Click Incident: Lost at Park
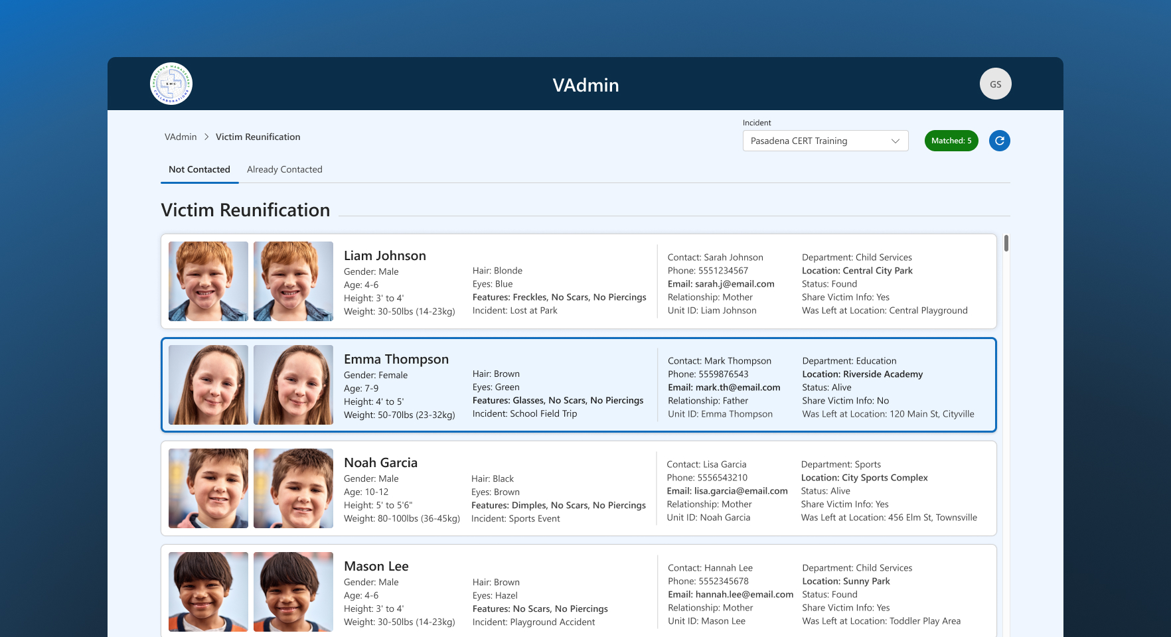This screenshot has width=1171, height=637. point(514,311)
